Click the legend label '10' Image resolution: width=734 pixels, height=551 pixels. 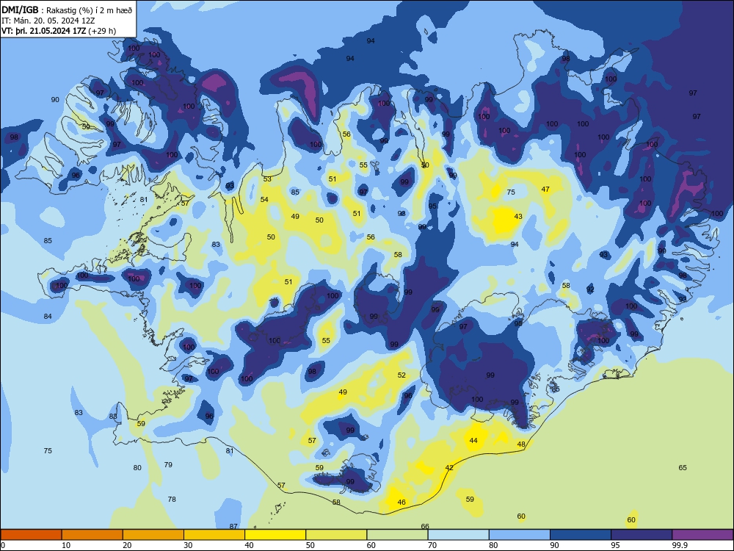tap(66, 545)
